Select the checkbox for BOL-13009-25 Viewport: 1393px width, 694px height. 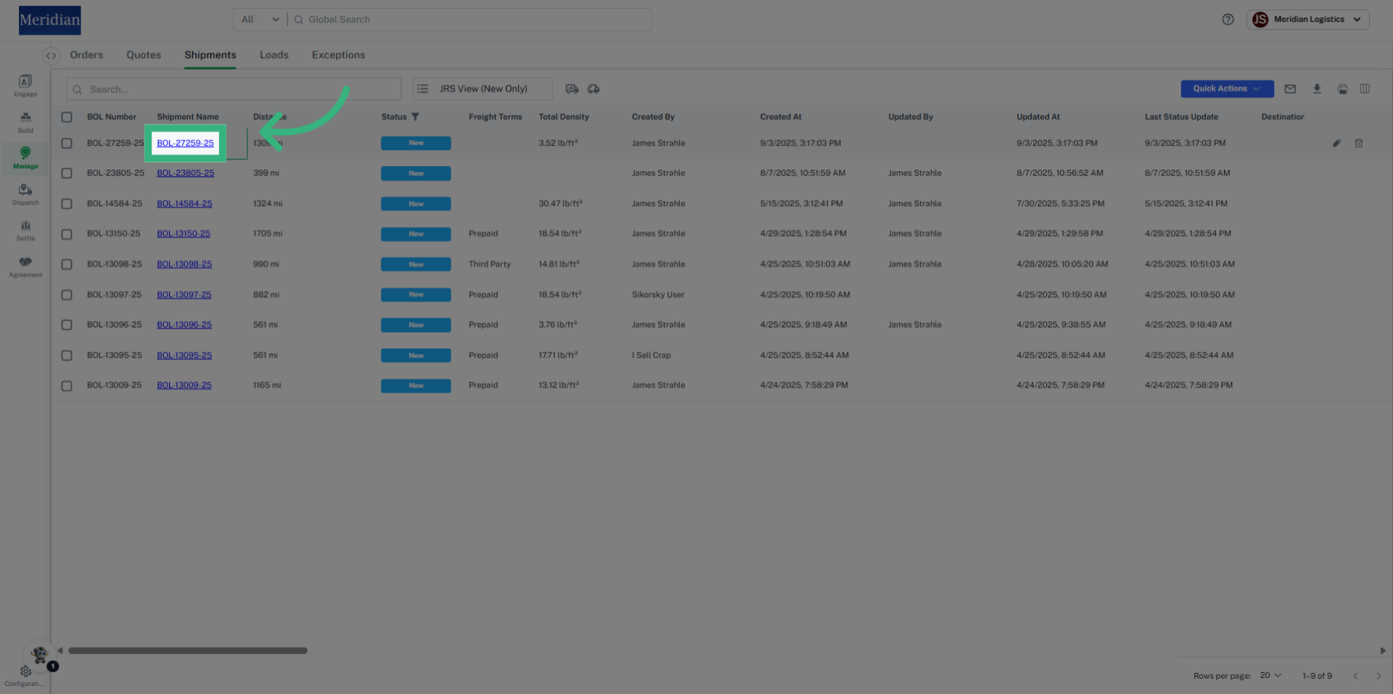(67, 386)
